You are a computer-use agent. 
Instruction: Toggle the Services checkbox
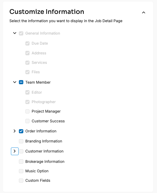27,63
